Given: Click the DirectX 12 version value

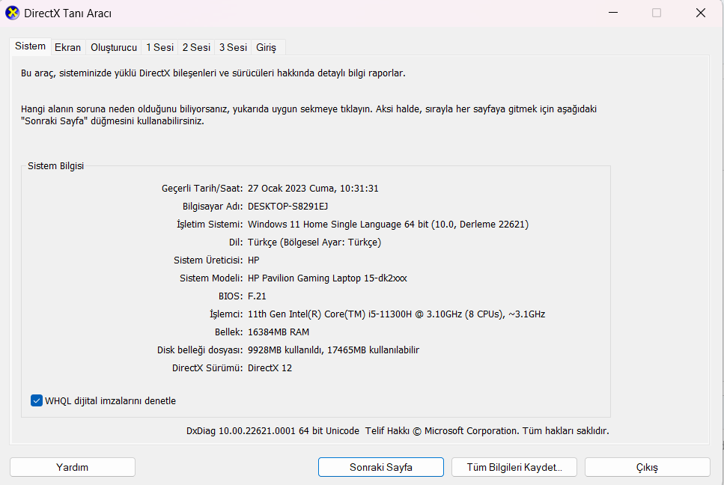Looking at the screenshot, I should pyautogui.click(x=270, y=368).
